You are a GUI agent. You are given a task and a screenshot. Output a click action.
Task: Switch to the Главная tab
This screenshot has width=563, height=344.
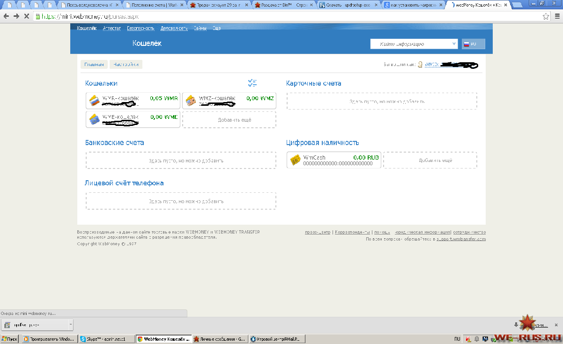pyautogui.click(x=94, y=65)
